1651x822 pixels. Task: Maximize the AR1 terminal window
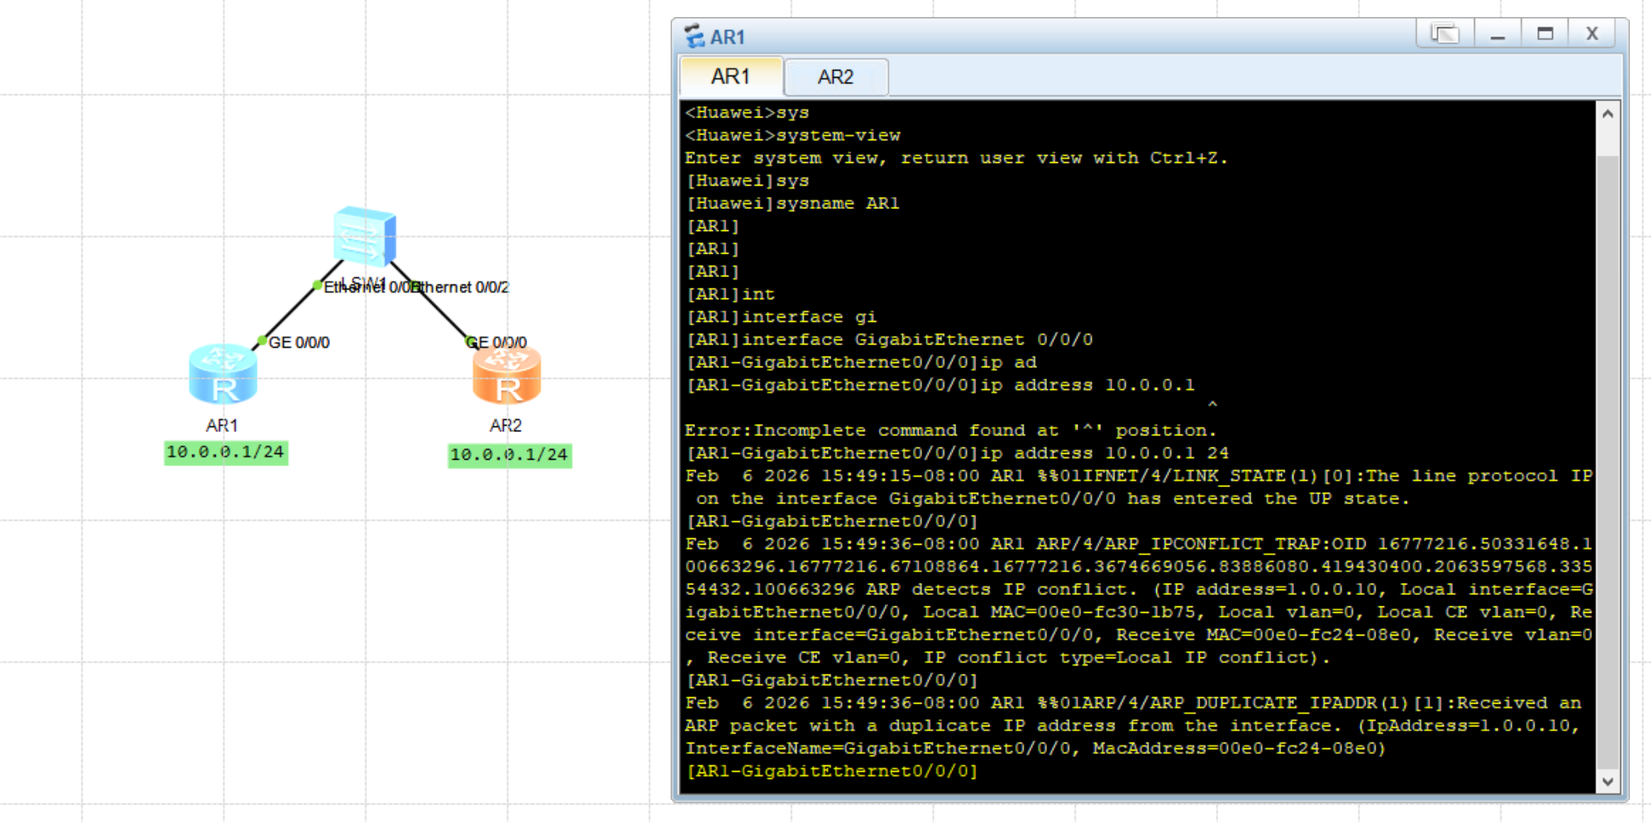click(1545, 34)
